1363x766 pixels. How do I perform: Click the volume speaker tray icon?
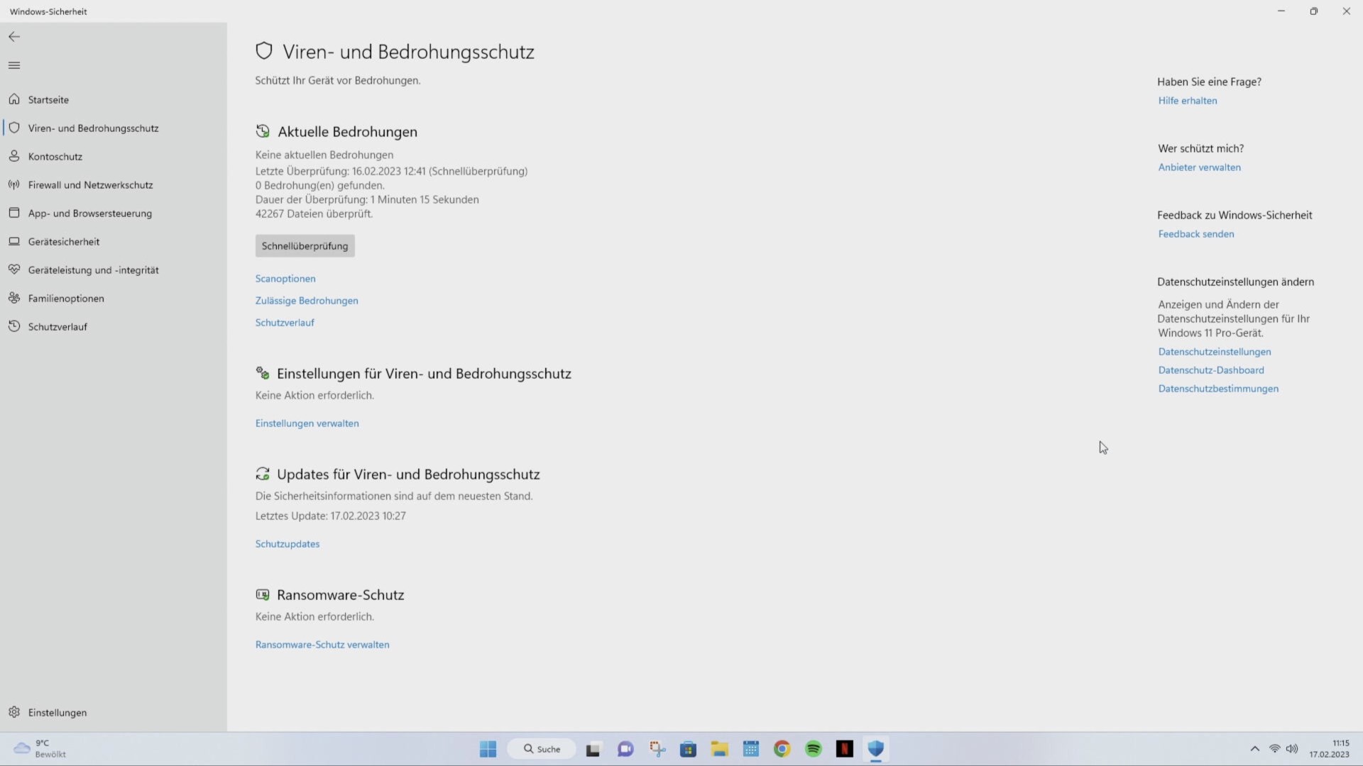(x=1292, y=749)
